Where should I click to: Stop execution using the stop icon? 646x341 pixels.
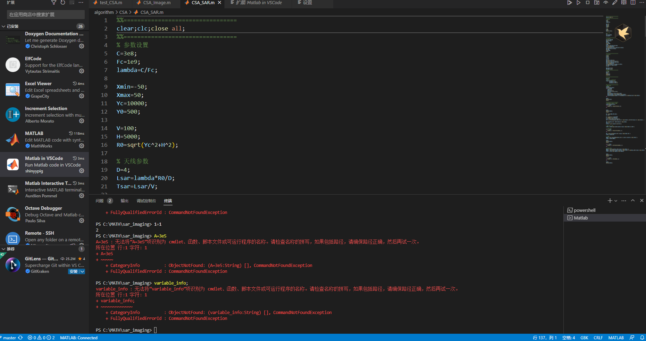[587, 2]
